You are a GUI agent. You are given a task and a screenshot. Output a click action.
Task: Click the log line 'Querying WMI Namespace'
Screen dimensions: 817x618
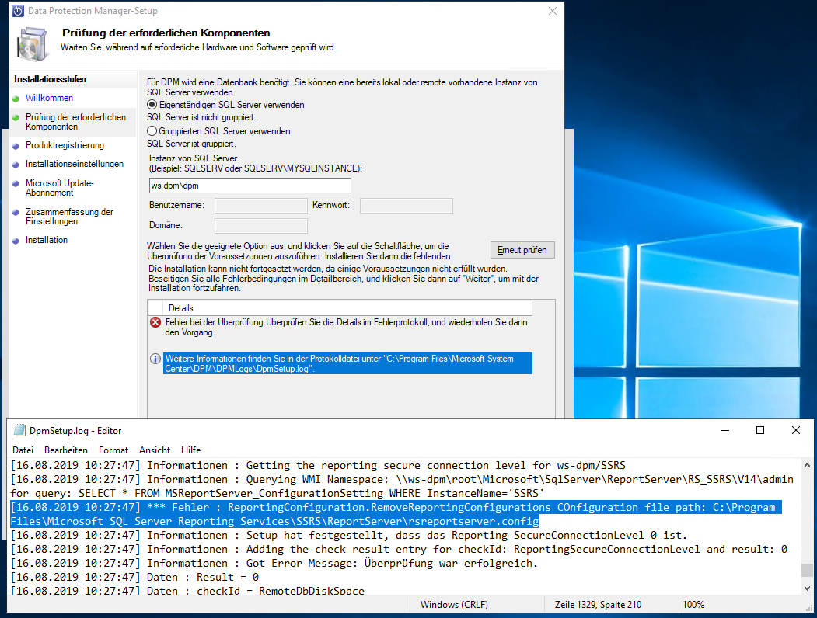pos(402,486)
